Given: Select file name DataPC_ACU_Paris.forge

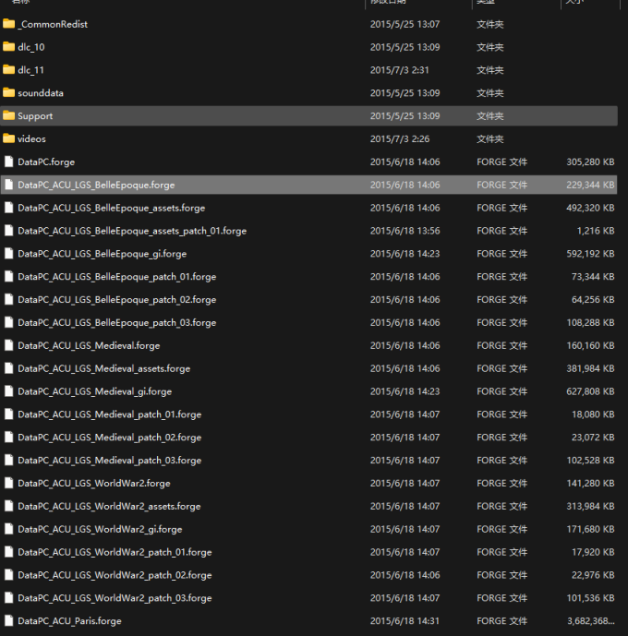Looking at the screenshot, I should point(69,621).
